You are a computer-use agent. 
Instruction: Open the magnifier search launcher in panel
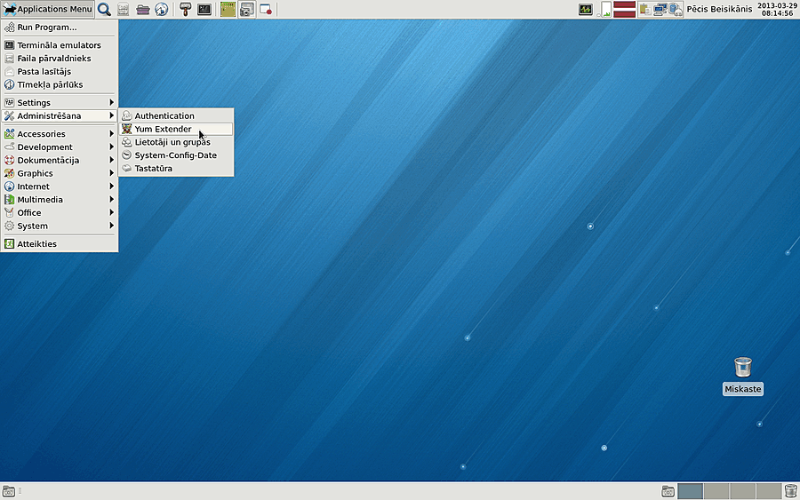pyautogui.click(x=104, y=9)
